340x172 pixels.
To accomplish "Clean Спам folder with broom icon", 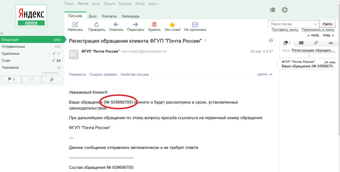I will click(53, 60).
